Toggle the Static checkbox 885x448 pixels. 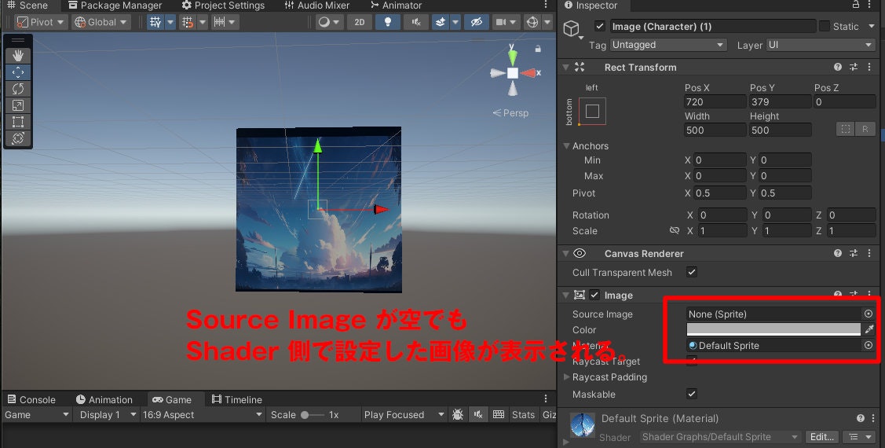coord(824,26)
